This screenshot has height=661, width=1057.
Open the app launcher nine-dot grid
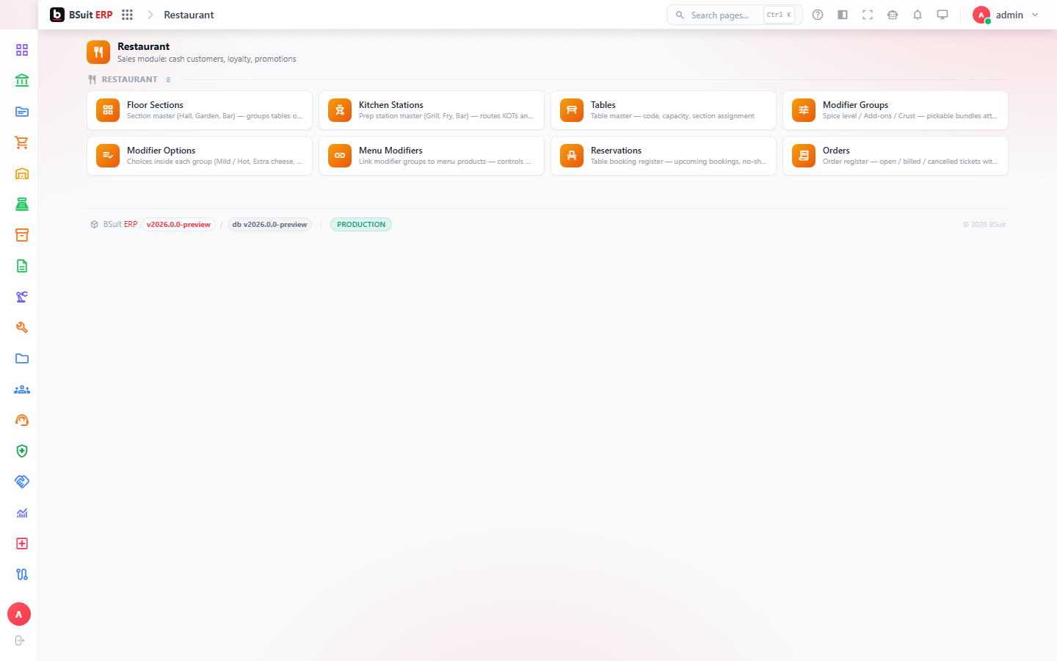click(127, 15)
